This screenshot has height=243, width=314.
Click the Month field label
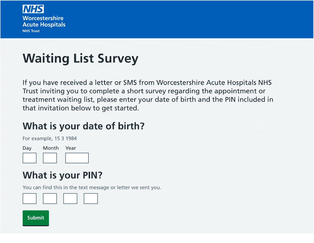pos(51,148)
